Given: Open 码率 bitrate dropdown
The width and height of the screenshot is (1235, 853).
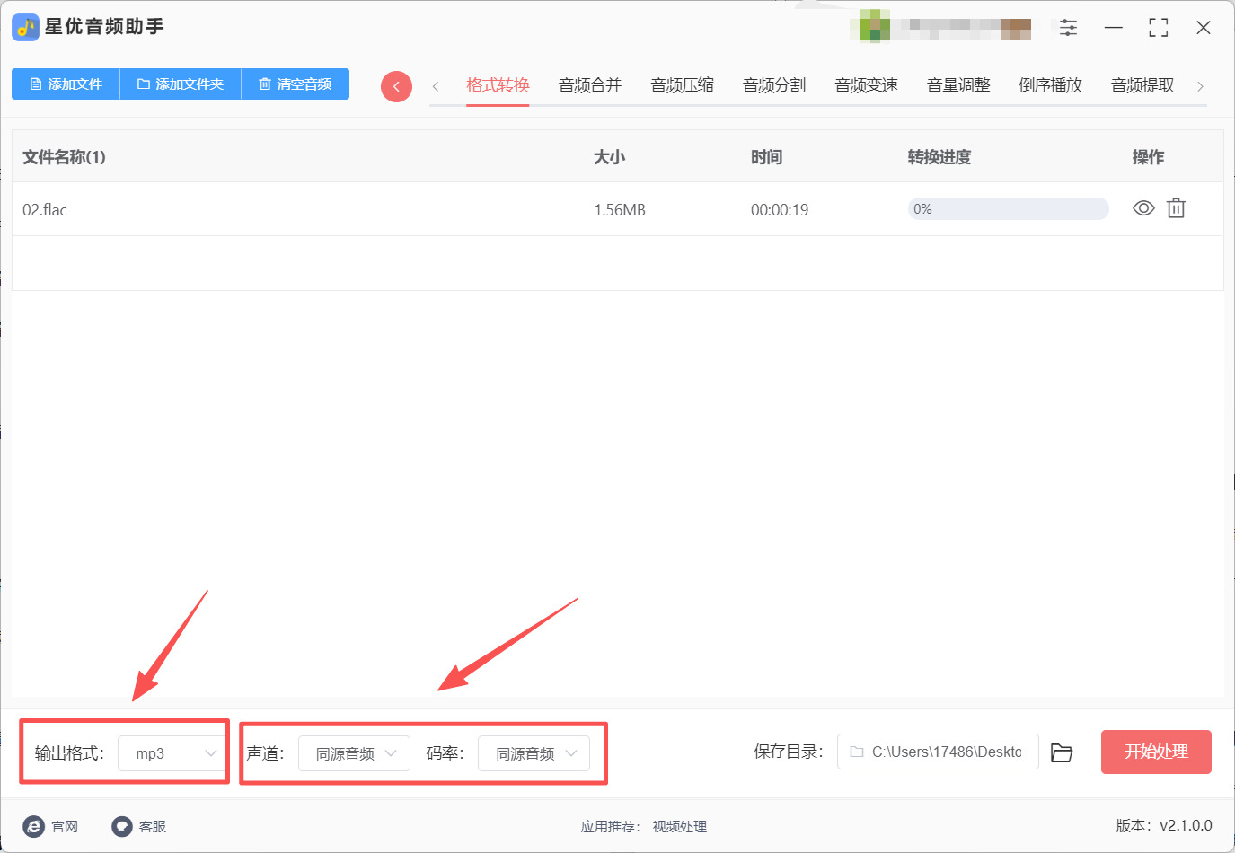Looking at the screenshot, I should tap(534, 753).
